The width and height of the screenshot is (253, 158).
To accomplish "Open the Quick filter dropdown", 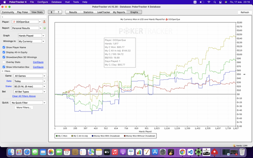I will point(44,102).
